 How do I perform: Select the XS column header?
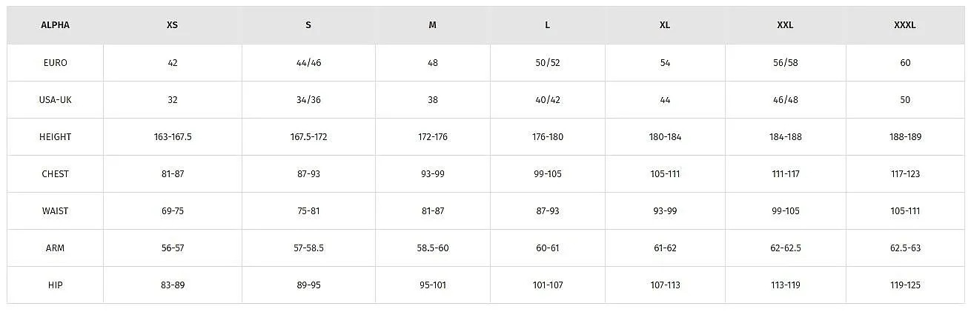(x=172, y=25)
